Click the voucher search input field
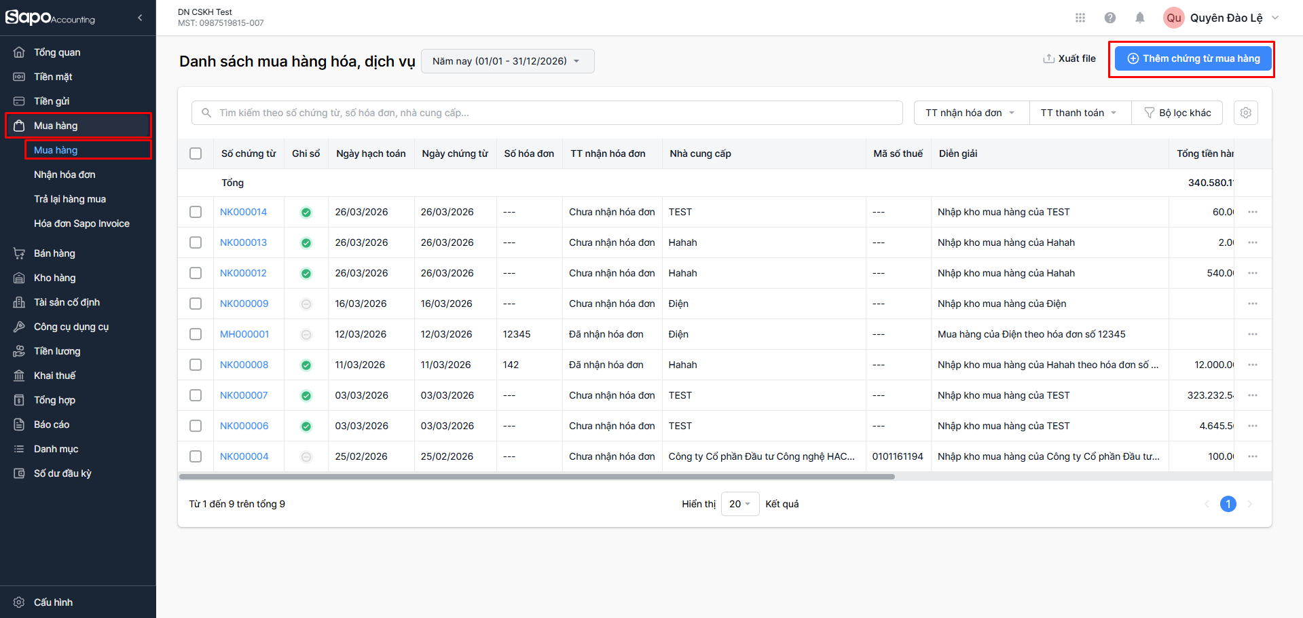1303x618 pixels. [x=547, y=113]
